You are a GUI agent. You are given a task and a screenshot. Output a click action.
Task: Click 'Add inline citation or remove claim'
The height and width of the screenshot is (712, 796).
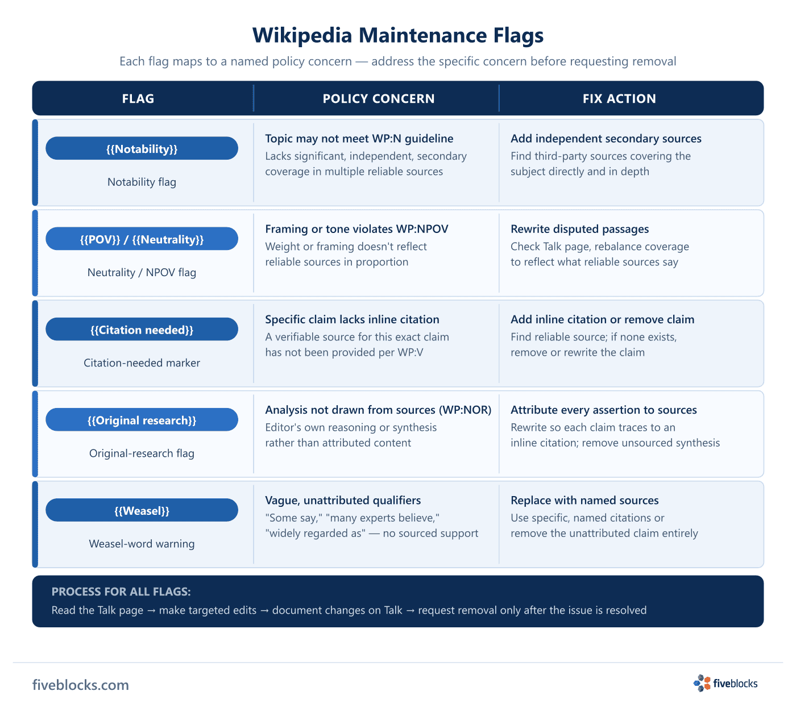[x=602, y=319]
